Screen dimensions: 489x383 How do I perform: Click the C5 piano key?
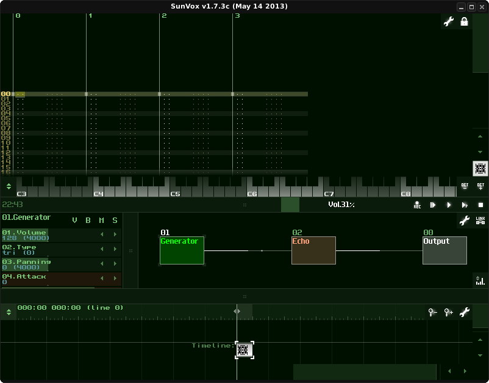pos(175,192)
